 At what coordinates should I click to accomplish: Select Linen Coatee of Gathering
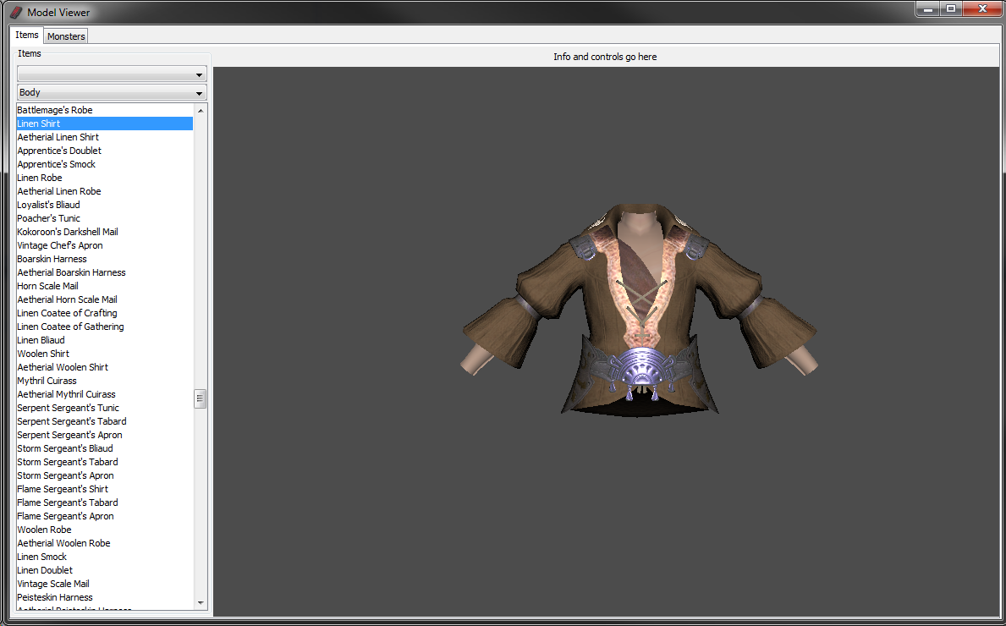[x=105, y=327]
